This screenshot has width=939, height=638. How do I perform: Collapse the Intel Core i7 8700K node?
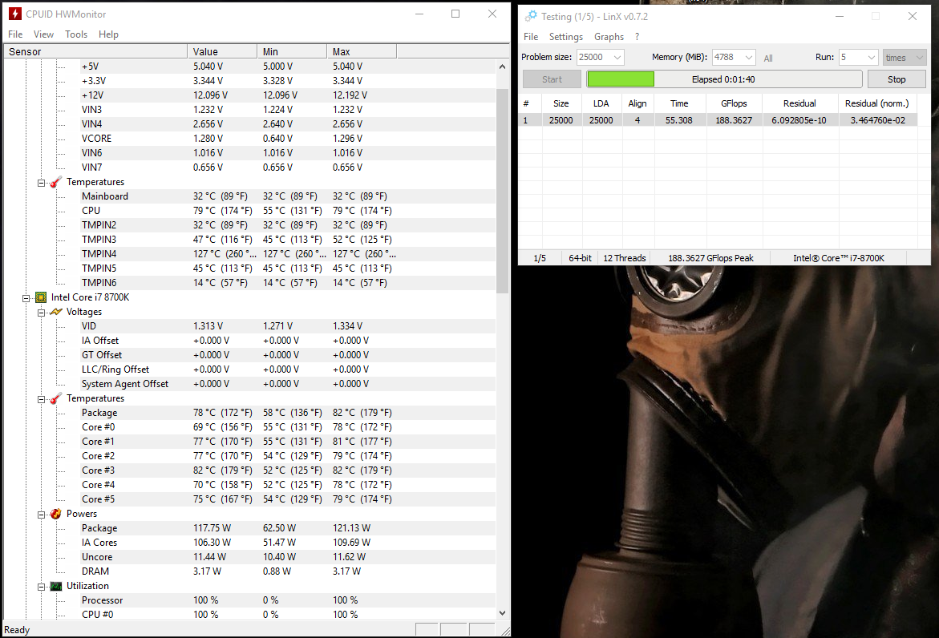tap(26, 297)
